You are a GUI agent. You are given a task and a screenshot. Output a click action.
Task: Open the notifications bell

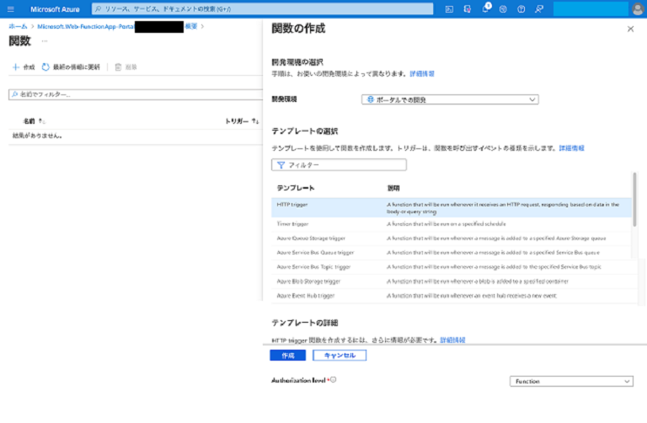486,9
